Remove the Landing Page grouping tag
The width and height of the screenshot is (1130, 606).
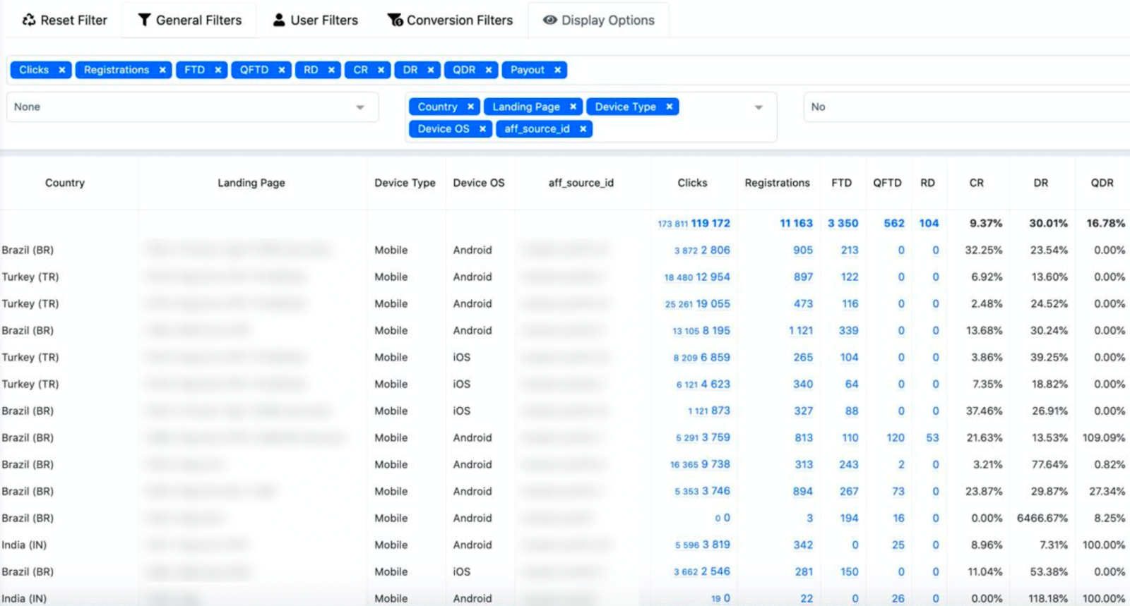[x=573, y=107]
